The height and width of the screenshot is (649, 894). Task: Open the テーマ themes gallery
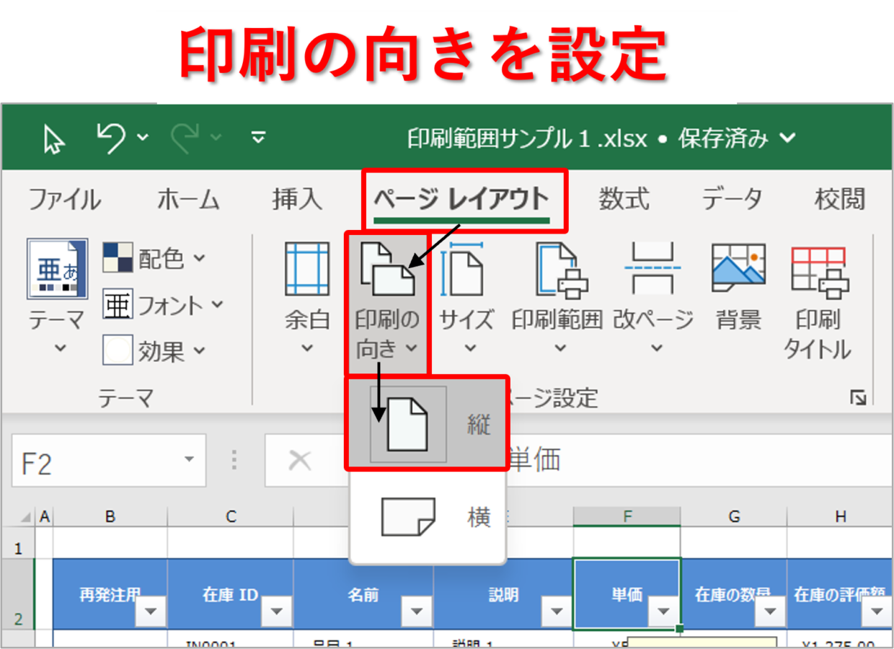(58, 297)
